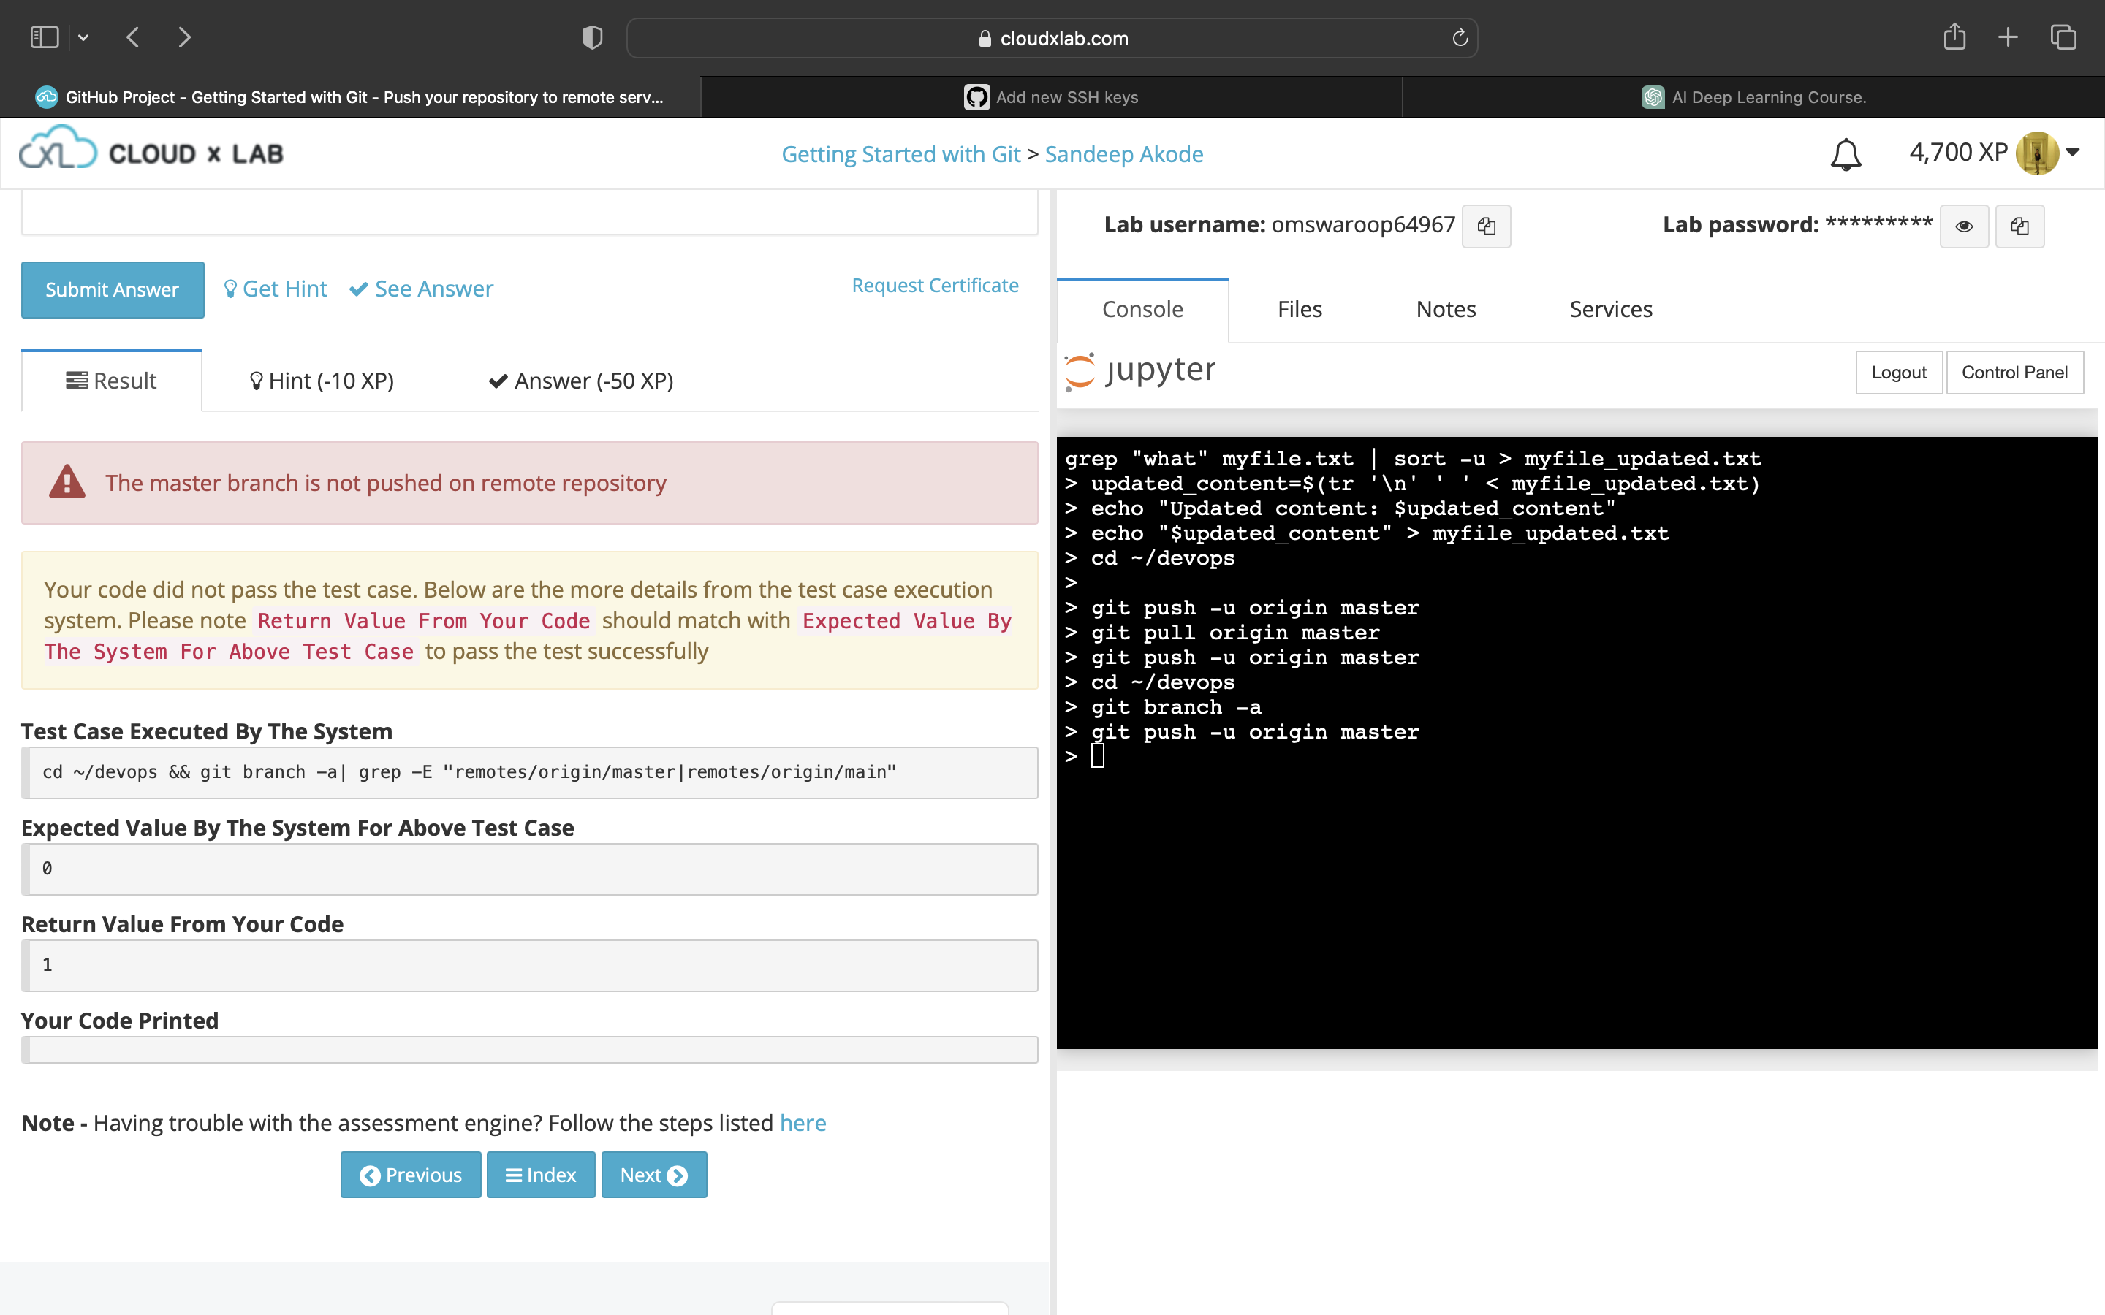Screen dimensions: 2105x1315
Task: Open the Getting Started with Git breadcrumb
Action: pyautogui.click(x=900, y=154)
